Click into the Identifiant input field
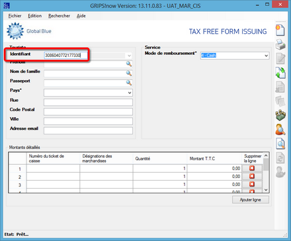The image size is (291, 241). 65,56
